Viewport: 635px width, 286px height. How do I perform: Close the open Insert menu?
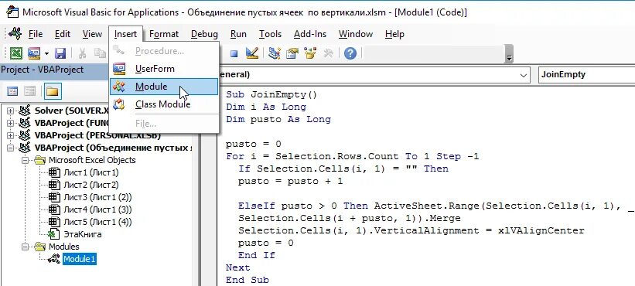point(125,34)
